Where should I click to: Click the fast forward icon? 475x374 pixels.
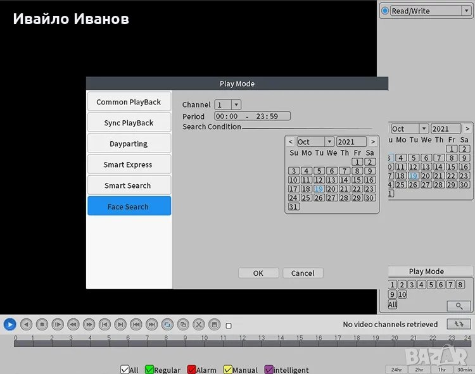pyautogui.click(x=89, y=324)
